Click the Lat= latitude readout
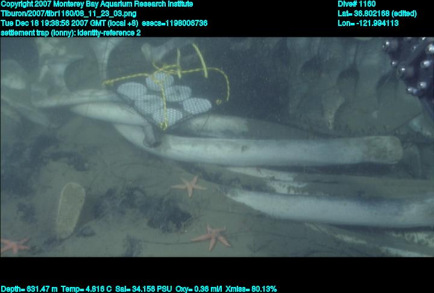 (x=377, y=14)
